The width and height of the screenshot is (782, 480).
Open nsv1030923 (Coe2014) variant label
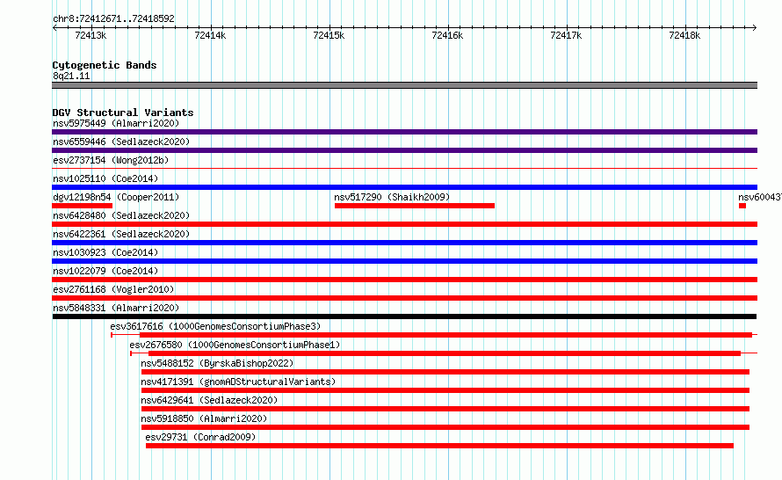(105, 252)
